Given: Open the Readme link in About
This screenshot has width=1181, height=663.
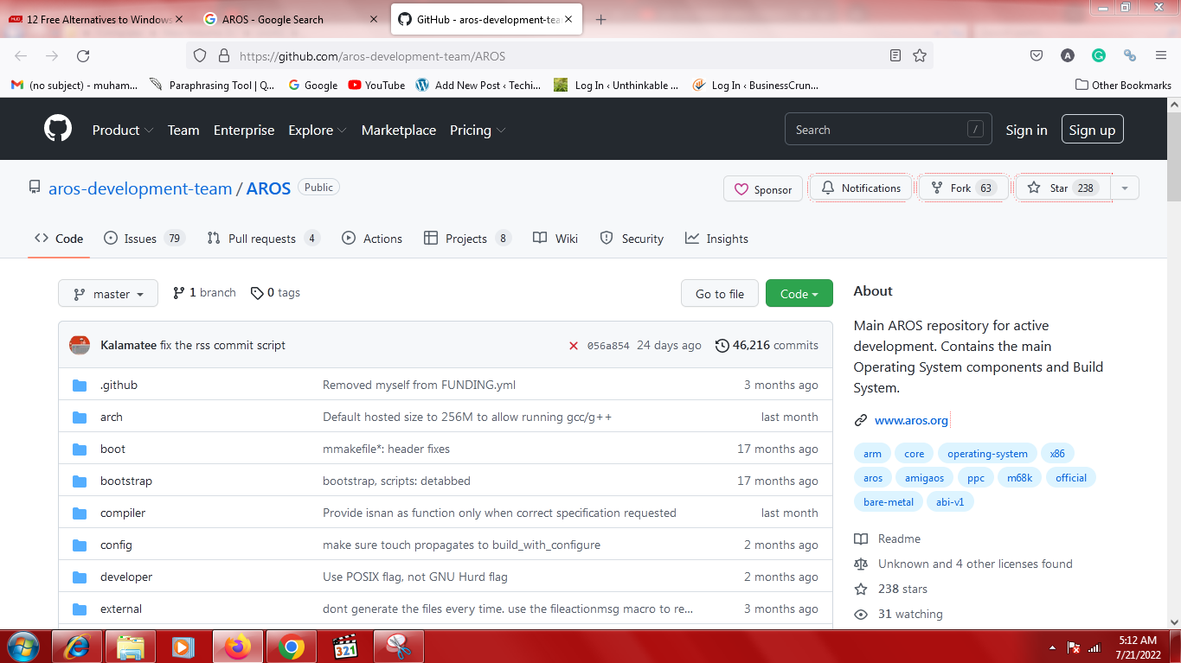Looking at the screenshot, I should click(x=888, y=539).
